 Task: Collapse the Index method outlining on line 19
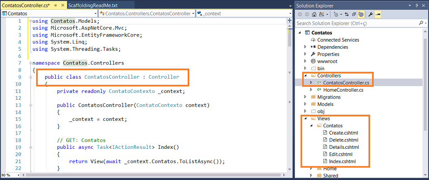click(x=30, y=148)
